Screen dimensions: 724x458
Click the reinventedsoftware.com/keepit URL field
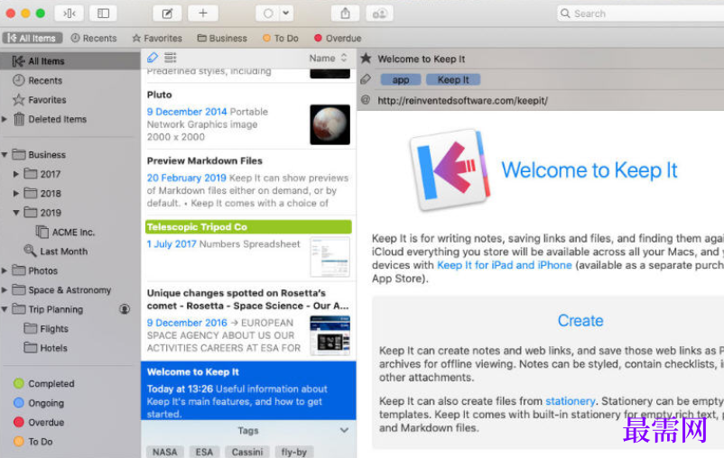point(463,101)
